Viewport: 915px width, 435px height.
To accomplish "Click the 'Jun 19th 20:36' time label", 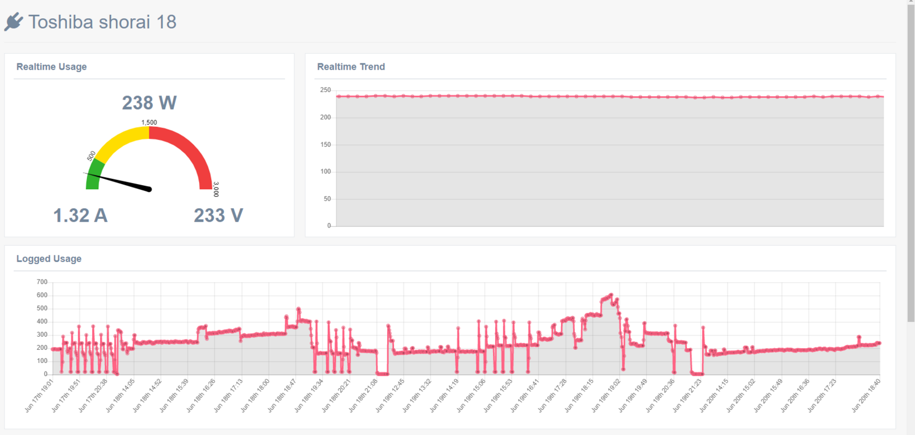I will [x=661, y=395].
